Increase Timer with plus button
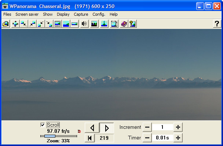The height and width of the screenshot is (146, 223). coord(178,138)
